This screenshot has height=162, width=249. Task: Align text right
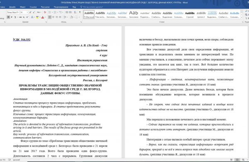point(57,17)
